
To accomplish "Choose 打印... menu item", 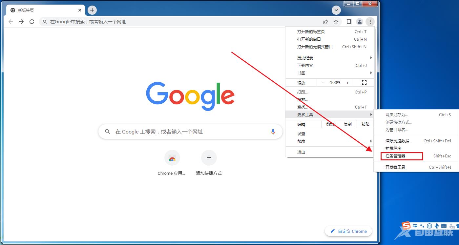I will click(329, 92).
